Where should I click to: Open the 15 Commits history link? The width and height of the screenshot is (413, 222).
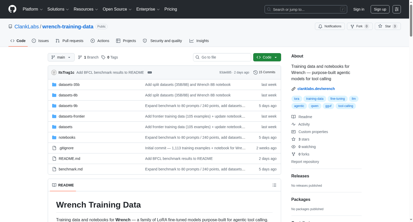coord(265,72)
